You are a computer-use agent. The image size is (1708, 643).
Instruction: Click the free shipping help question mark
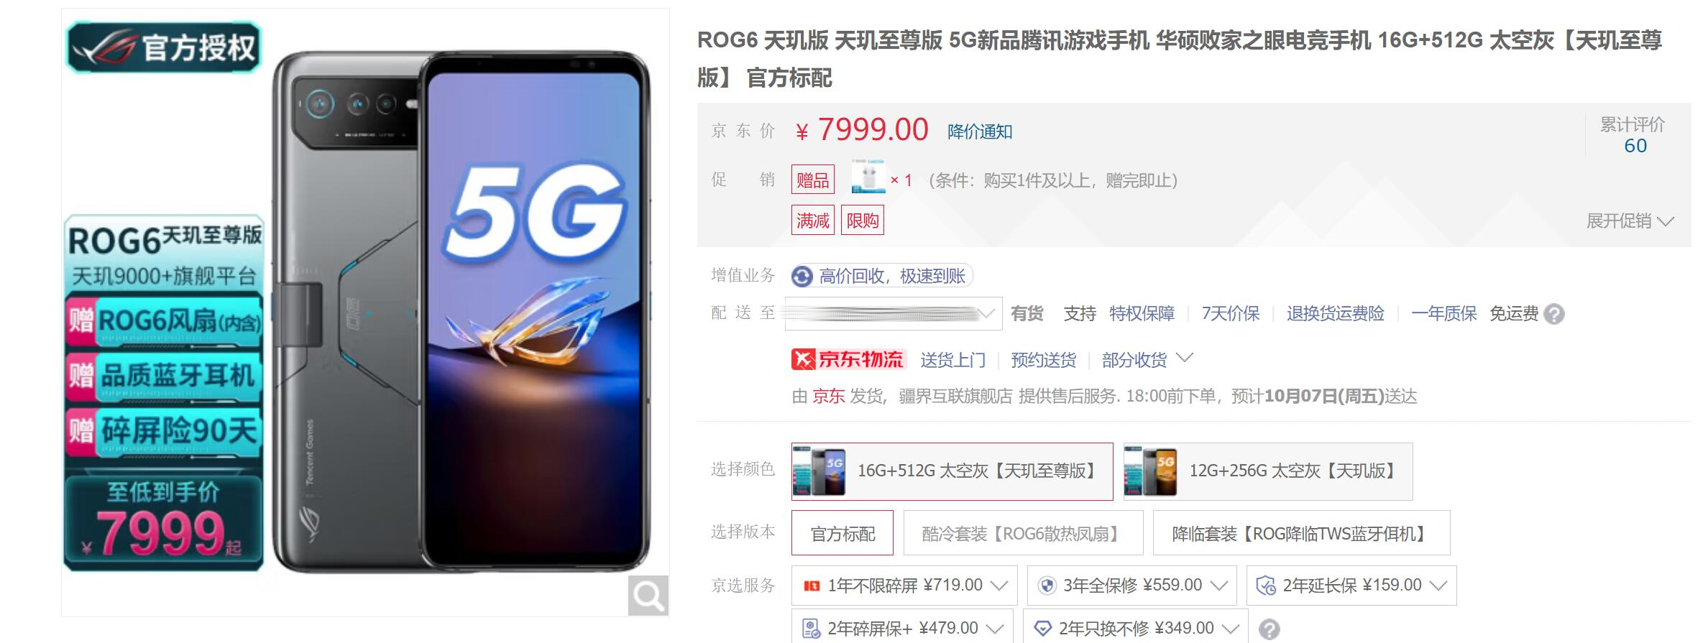click(x=1553, y=315)
